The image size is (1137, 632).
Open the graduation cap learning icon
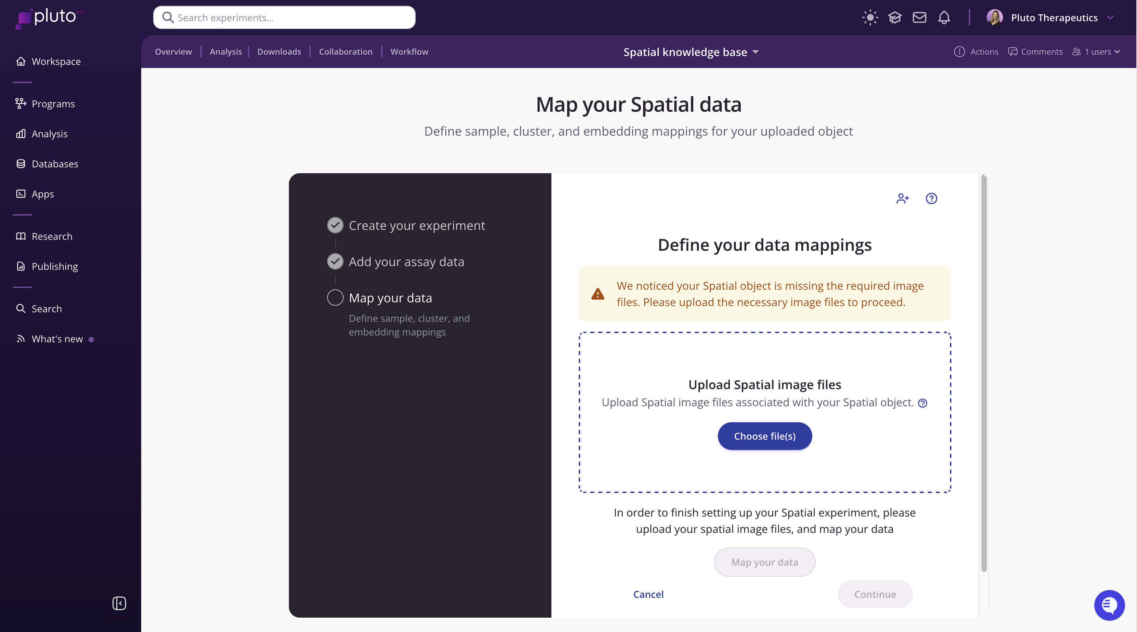pyautogui.click(x=895, y=18)
